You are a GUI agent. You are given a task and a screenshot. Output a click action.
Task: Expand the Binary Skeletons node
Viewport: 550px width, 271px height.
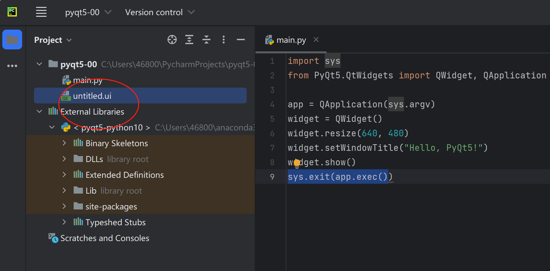[64, 143]
